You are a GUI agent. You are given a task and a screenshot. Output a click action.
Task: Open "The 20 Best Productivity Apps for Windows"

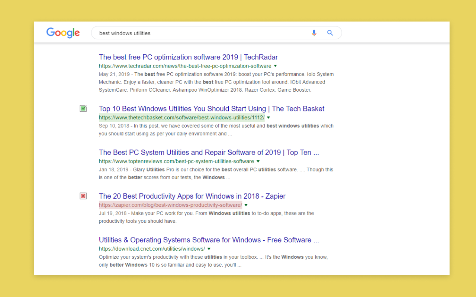192,196
